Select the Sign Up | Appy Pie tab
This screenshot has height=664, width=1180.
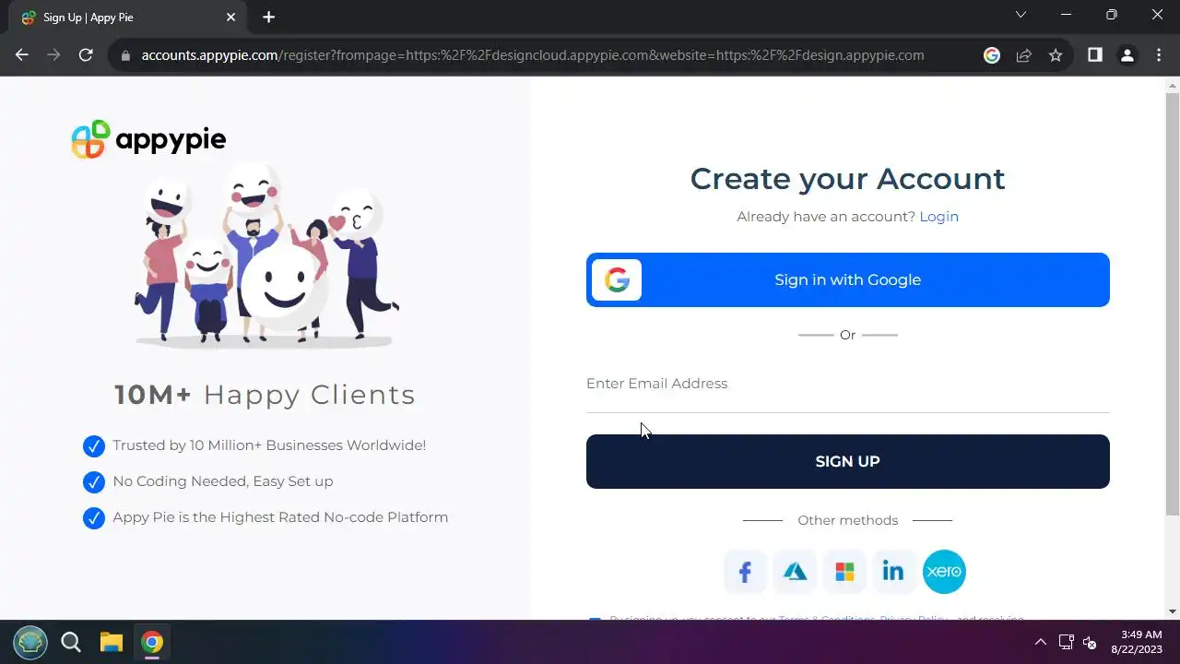click(128, 18)
